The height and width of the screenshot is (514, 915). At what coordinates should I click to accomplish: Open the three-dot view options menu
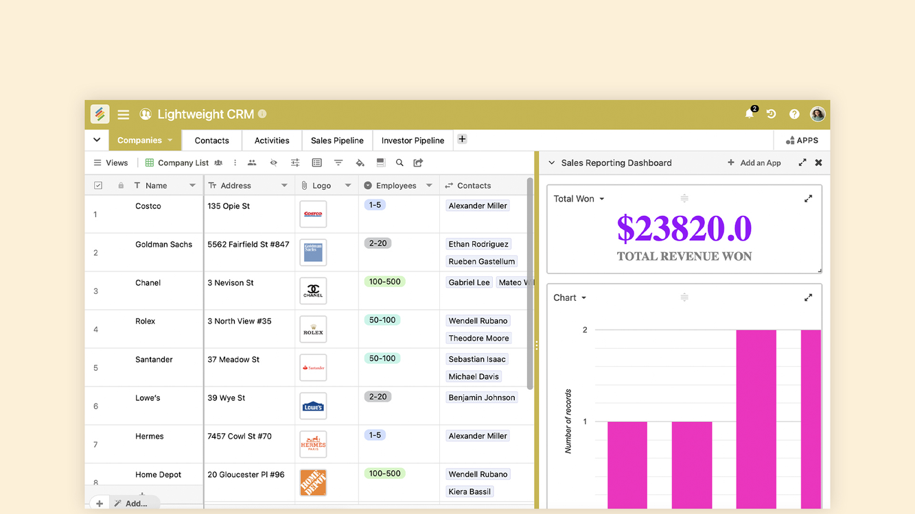pos(235,163)
